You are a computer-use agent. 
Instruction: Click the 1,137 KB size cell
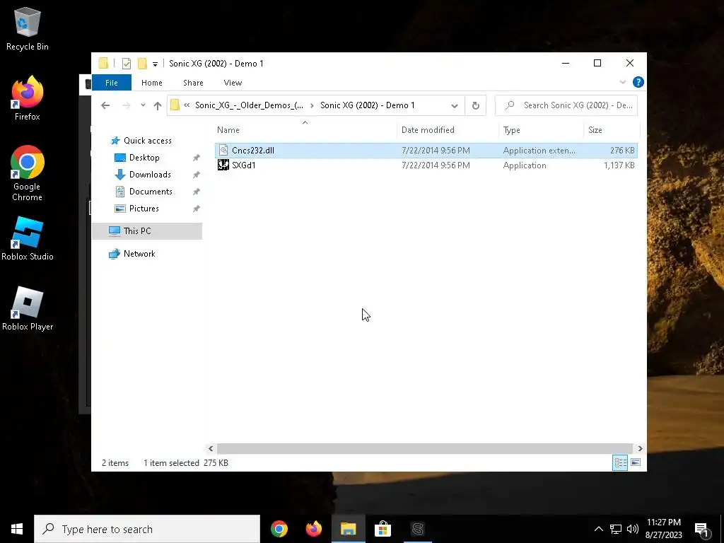click(x=619, y=165)
